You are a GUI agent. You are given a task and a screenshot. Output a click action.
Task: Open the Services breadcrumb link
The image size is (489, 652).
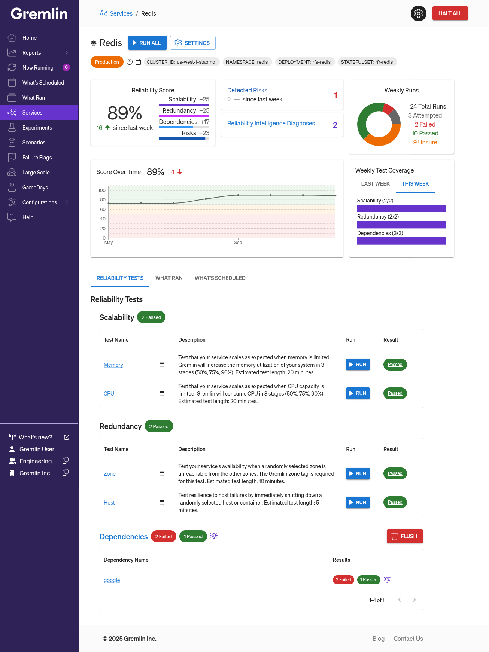(121, 13)
